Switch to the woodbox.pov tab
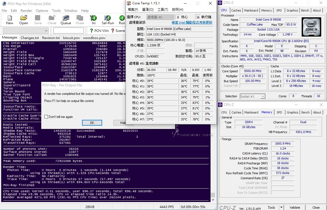The width and height of the screenshot is (327, 210). 94,38
